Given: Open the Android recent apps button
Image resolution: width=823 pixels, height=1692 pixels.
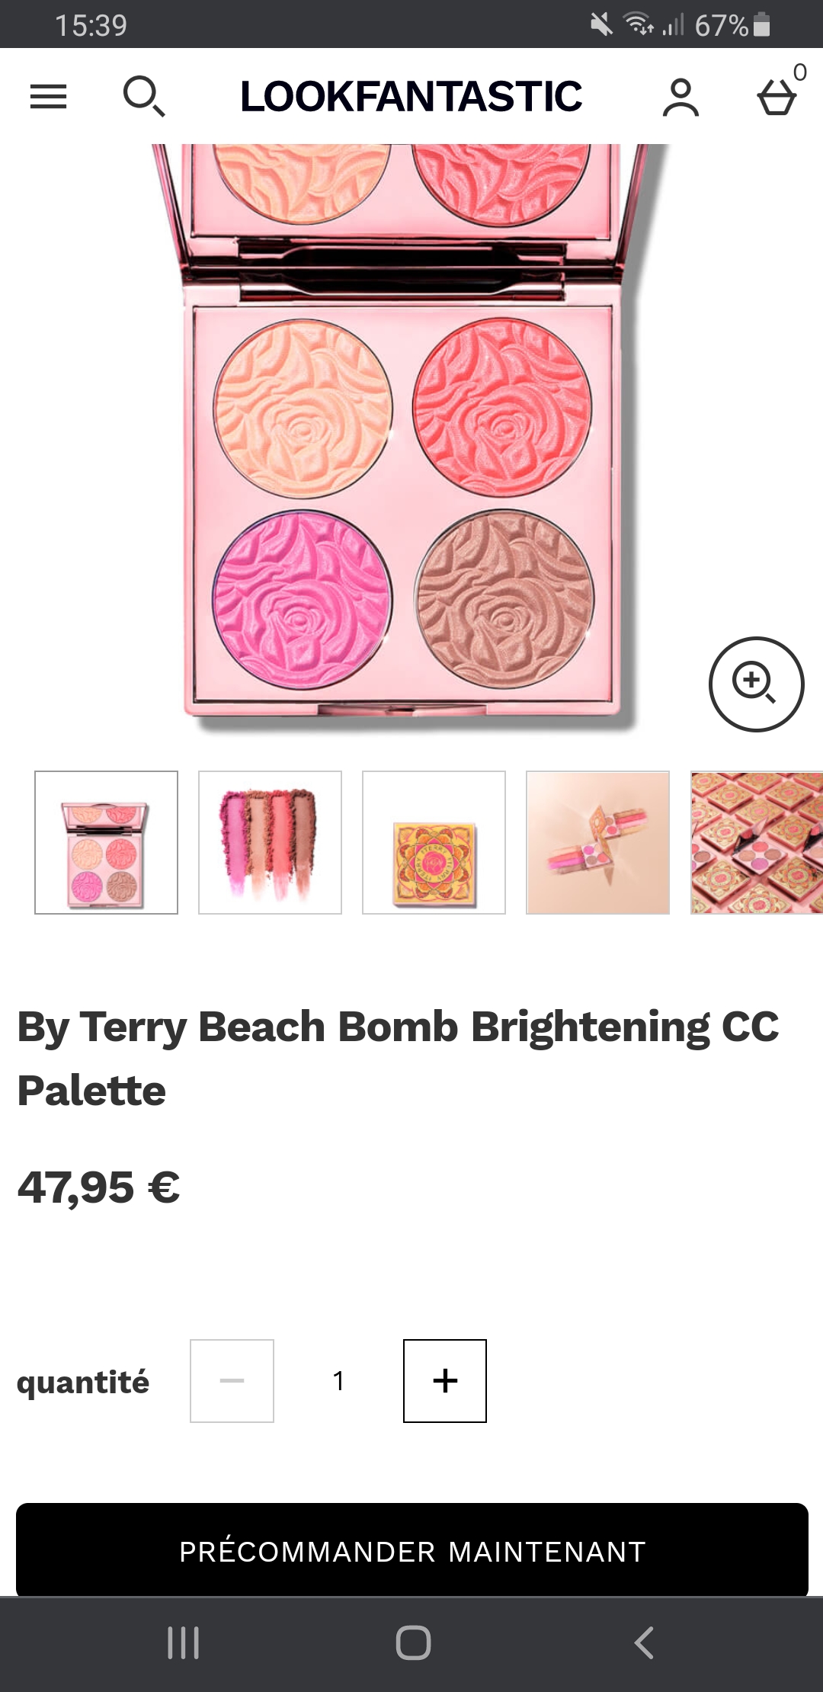Looking at the screenshot, I should pos(183,1643).
